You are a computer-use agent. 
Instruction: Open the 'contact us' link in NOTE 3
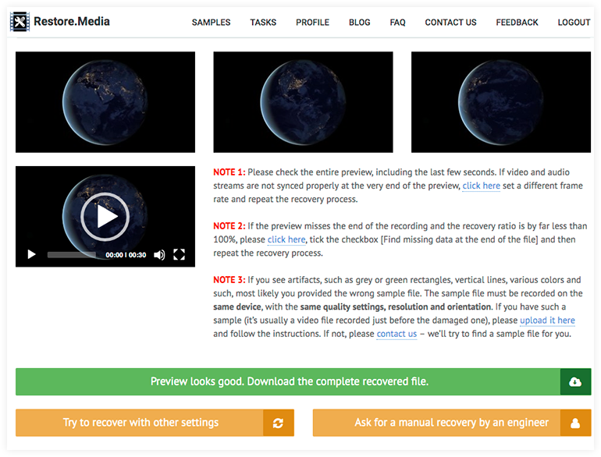click(397, 334)
